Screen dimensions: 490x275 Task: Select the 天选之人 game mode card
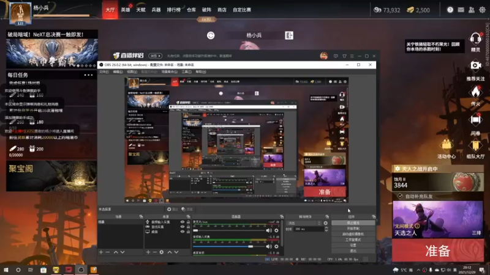click(438, 219)
